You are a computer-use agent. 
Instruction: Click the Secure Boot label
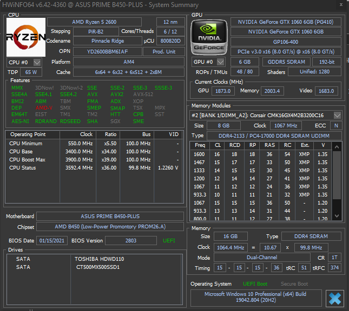click(x=294, y=284)
